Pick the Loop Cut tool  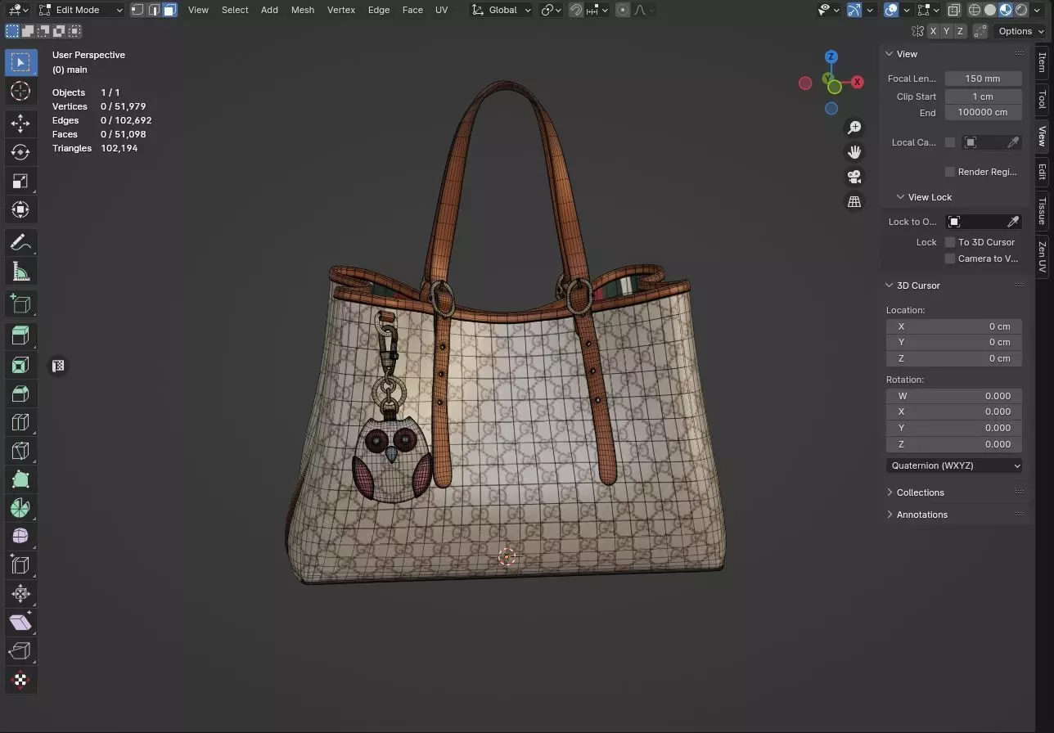click(x=20, y=421)
